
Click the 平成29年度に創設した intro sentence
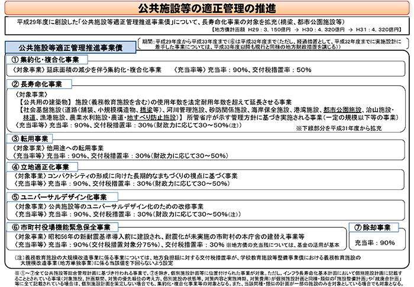pos(181,22)
